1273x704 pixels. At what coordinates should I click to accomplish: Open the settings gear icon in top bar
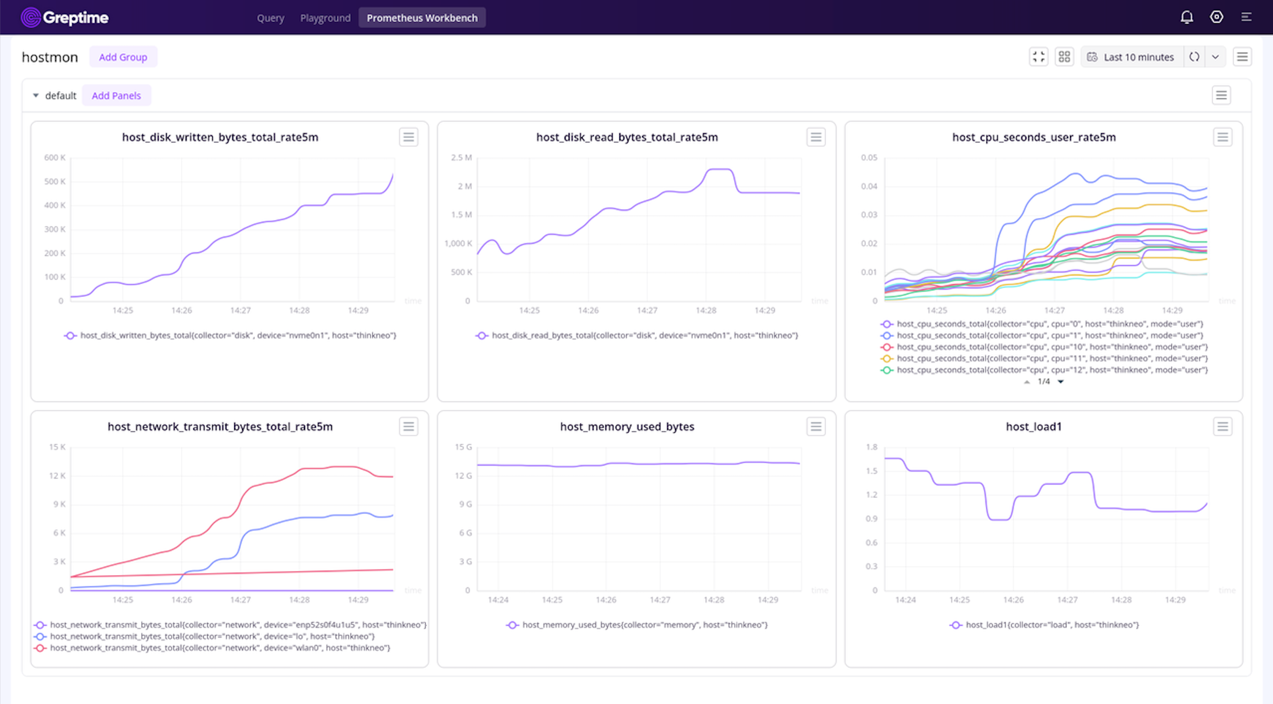[x=1217, y=17]
